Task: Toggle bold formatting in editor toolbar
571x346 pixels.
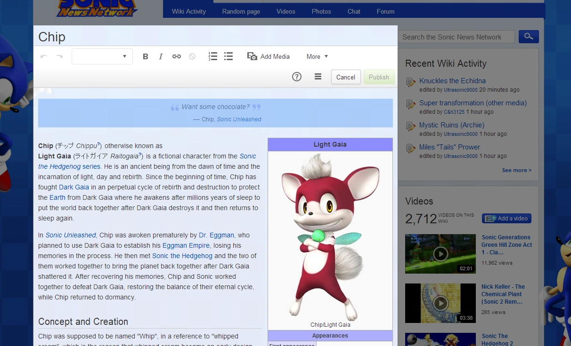Action: tap(146, 56)
